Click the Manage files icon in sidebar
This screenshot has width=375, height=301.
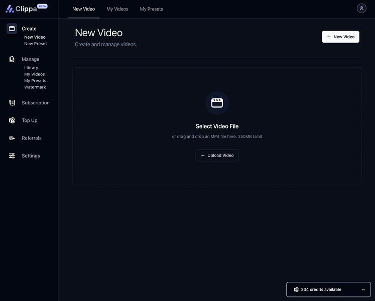click(x=12, y=59)
